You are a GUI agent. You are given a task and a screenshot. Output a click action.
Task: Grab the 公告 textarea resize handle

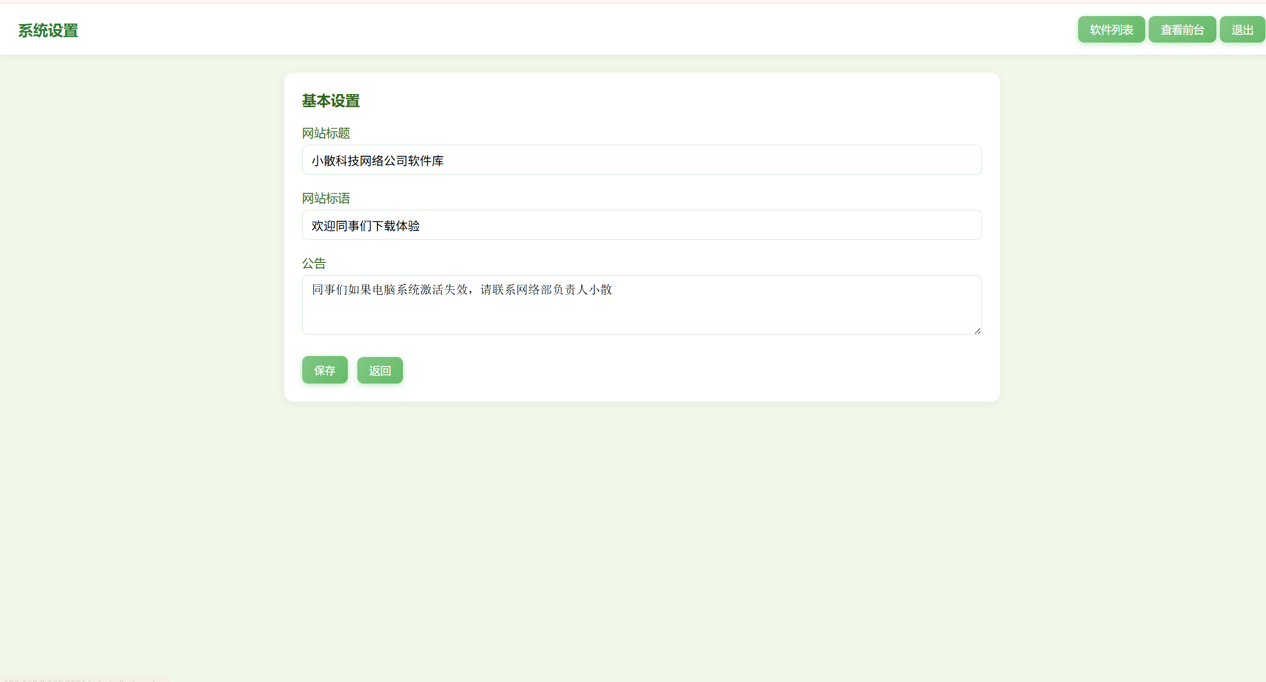click(977, 331)
